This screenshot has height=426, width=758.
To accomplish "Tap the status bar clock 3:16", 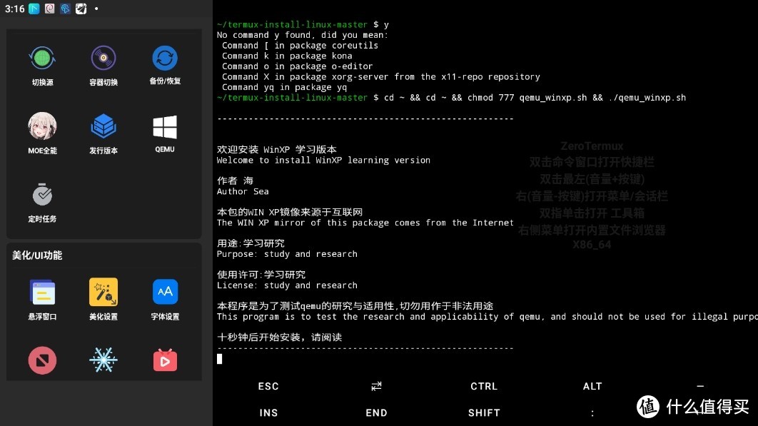I will (14, 9).
